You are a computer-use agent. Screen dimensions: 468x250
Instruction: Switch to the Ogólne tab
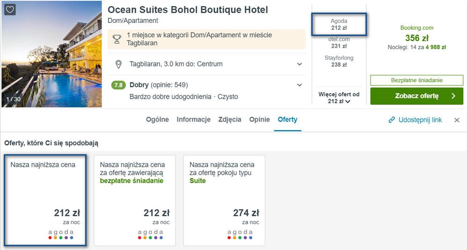tap(157, 120)
